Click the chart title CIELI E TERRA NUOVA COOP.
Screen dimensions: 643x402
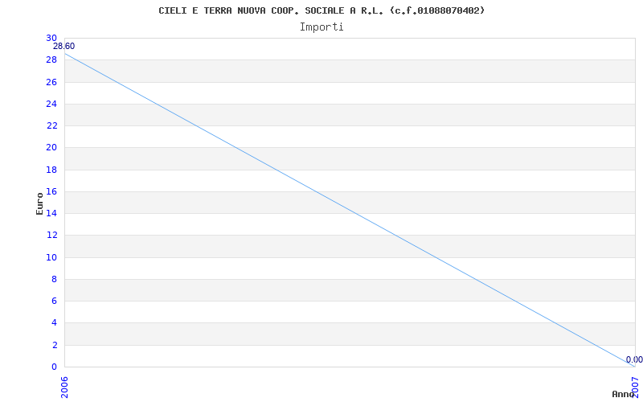pyautogui.click(x=321, y=11)
